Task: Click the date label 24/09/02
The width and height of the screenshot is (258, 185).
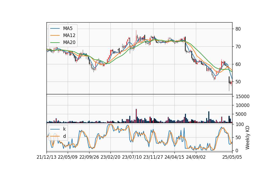Action: pos(196,157)
